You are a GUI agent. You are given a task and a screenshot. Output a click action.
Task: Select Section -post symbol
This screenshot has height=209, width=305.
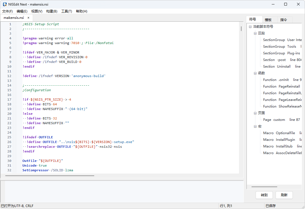tap(282, 60)
